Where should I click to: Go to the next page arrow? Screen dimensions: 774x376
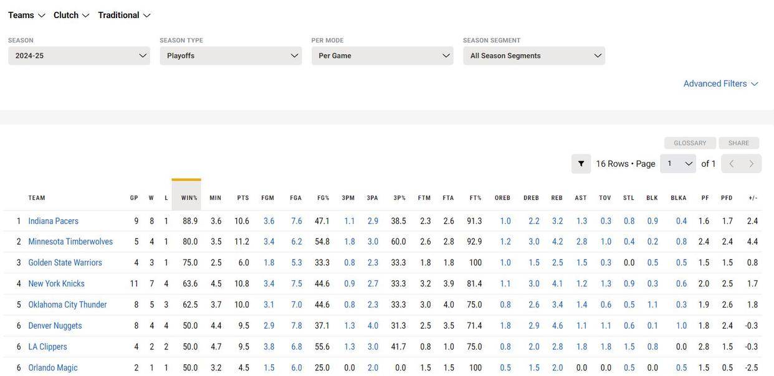[752, 164]
